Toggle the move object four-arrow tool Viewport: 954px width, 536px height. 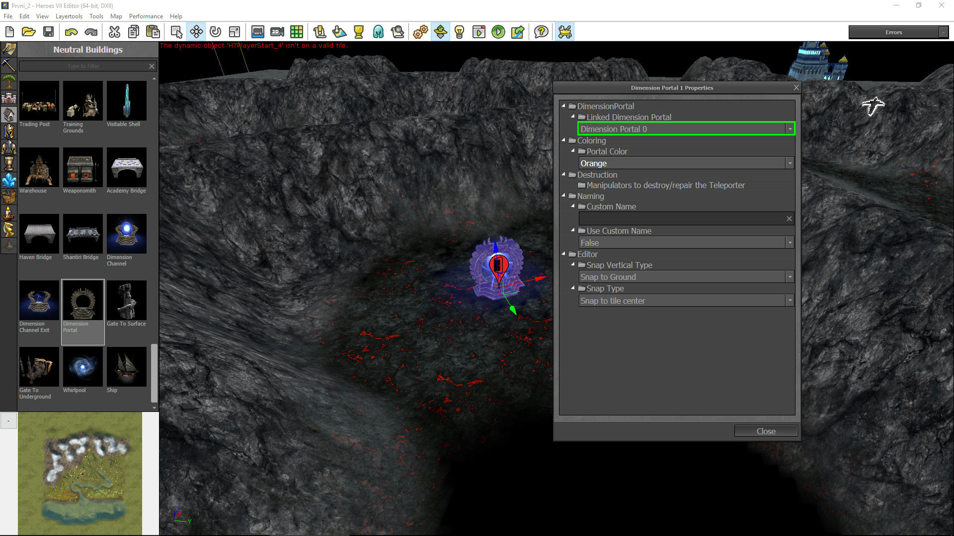point(196,32)
